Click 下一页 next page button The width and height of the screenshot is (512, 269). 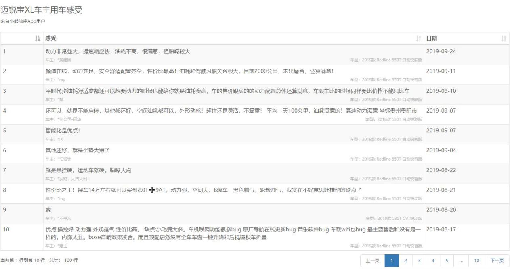497,260
